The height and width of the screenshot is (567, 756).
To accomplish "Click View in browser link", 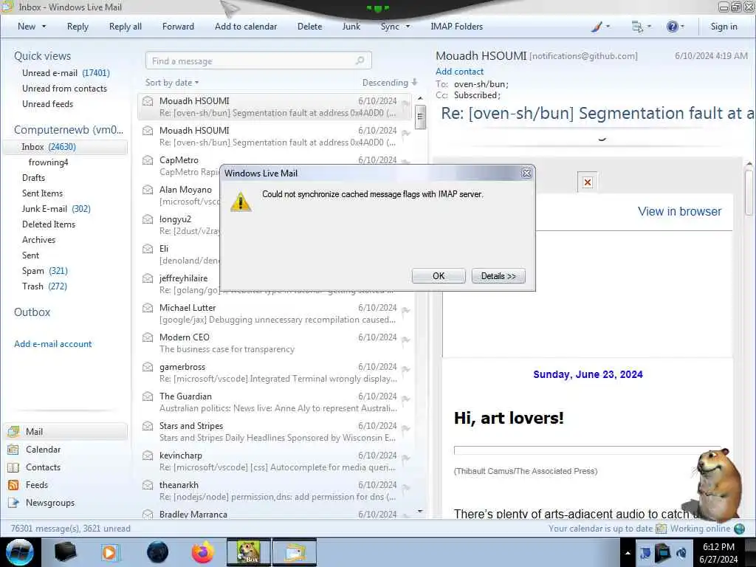I will tap(679, 211).
